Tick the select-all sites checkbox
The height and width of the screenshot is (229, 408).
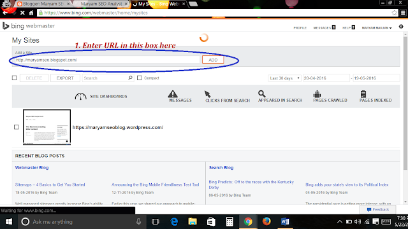pos(14,78)
